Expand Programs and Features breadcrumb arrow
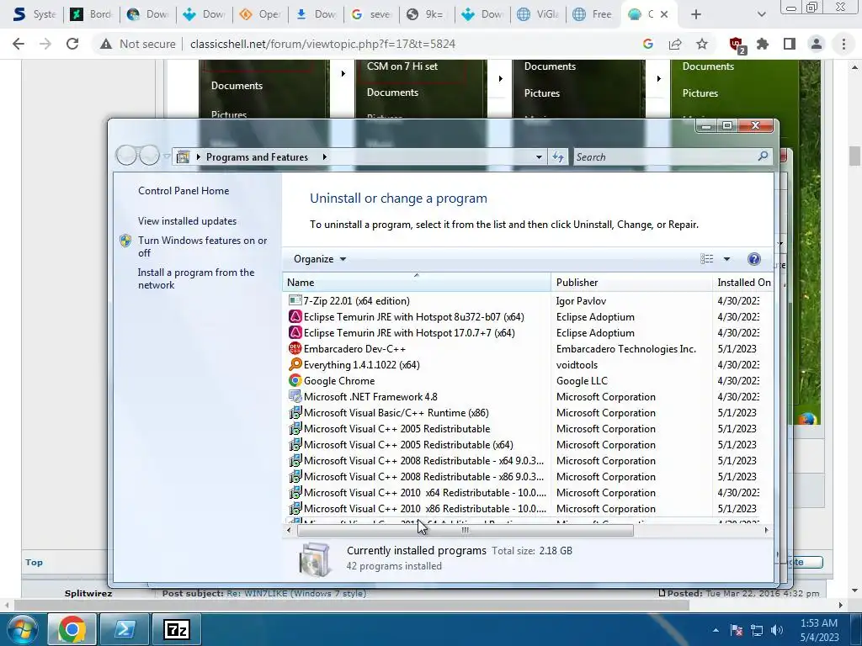This screenshot has height=646, width=862. 324,157
